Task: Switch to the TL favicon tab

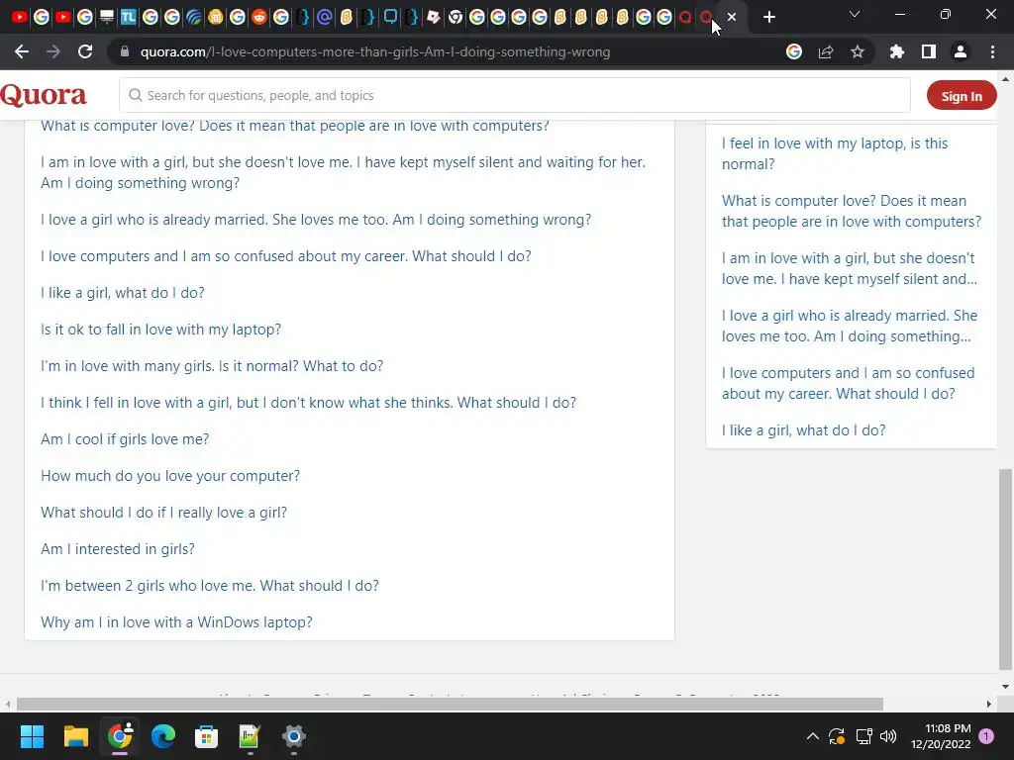Action: tap(129, 17)
